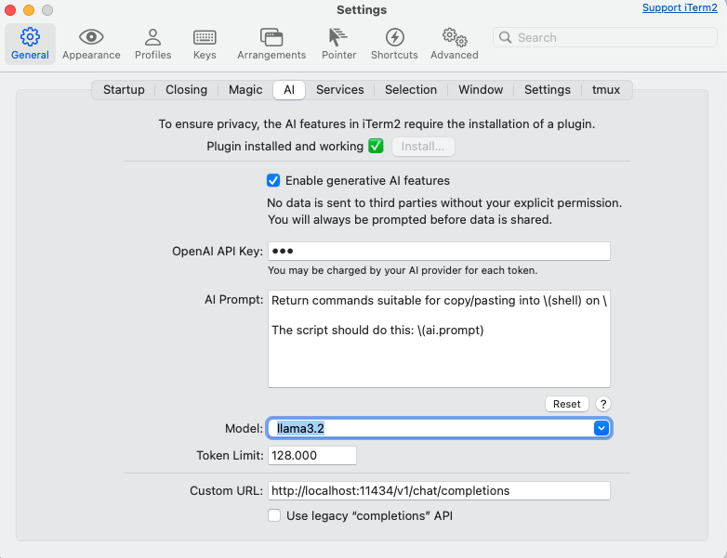Select the AI tab
The width and height of the screenshot is (727, 558).
[289, 90]
